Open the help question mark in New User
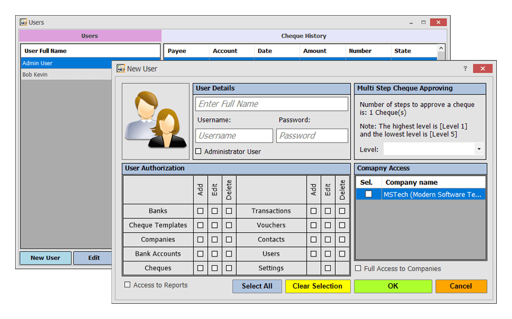The height and width of the screenshot is (319, 512). 465,69
